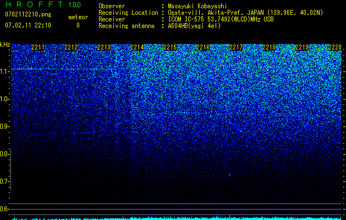Click the 'Observer' field label
346x220 pixels.
coord(112,6)
